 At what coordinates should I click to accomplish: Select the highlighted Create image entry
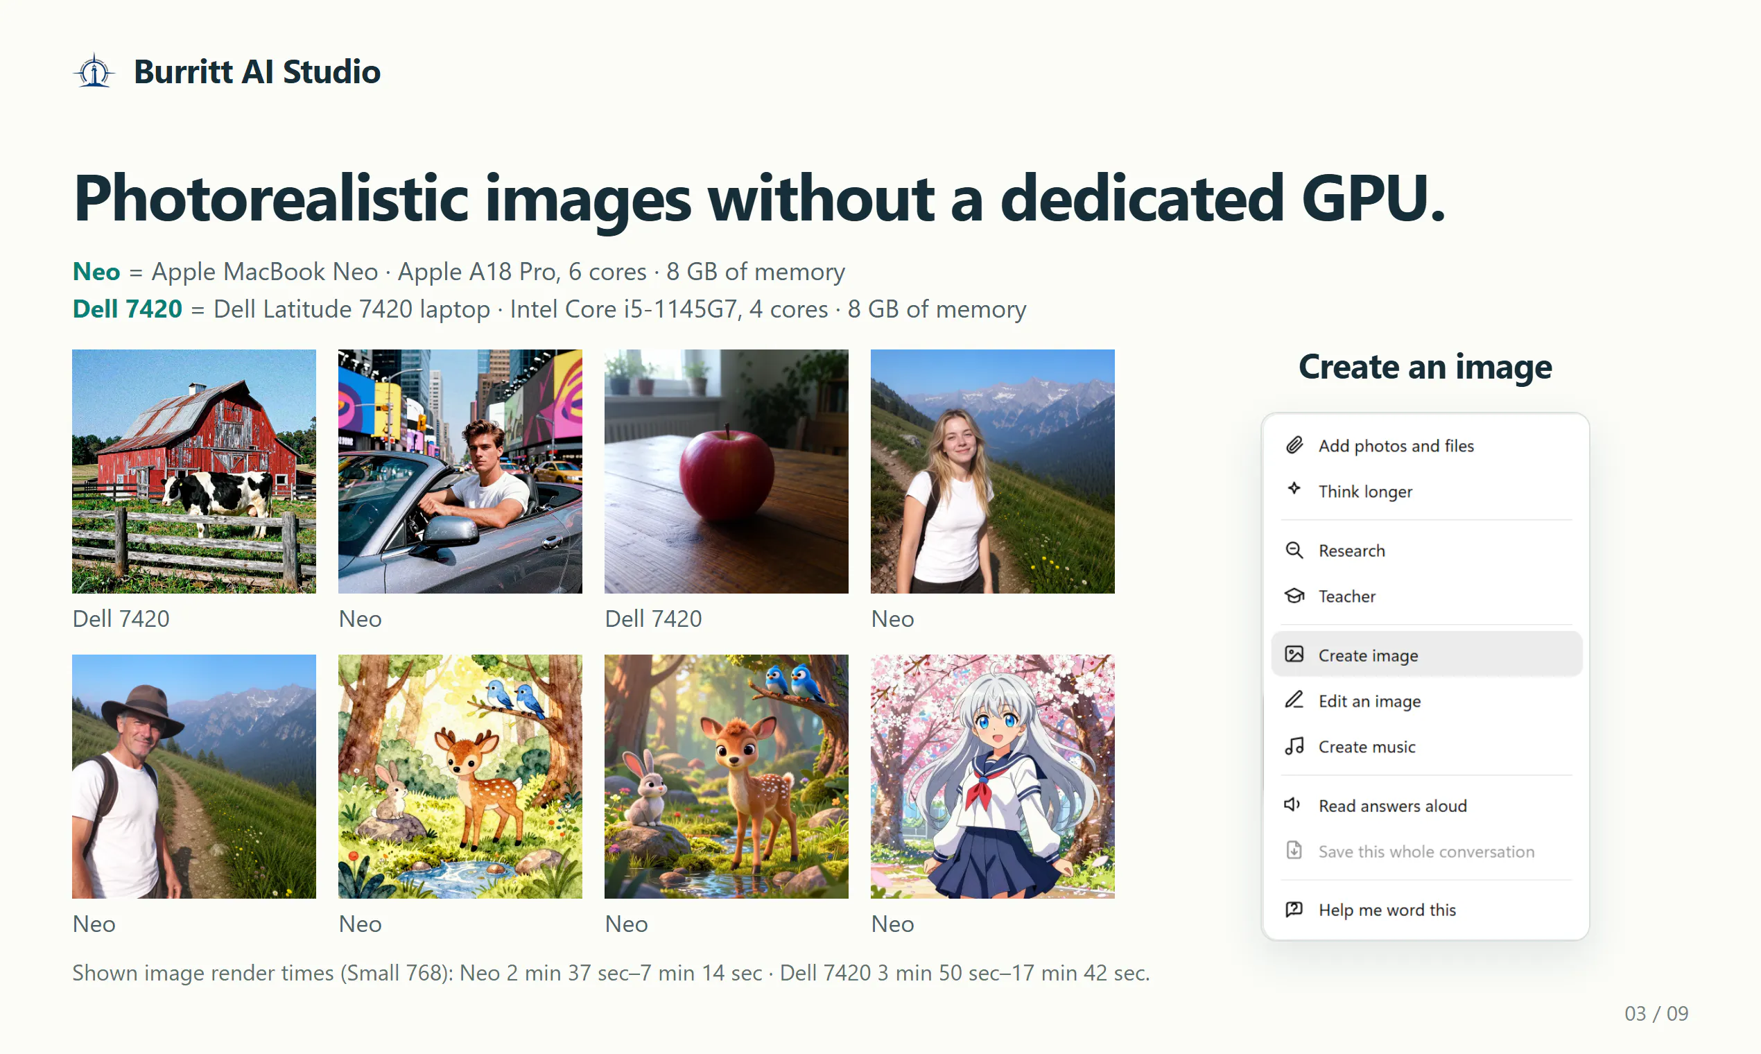[1426, 654]
